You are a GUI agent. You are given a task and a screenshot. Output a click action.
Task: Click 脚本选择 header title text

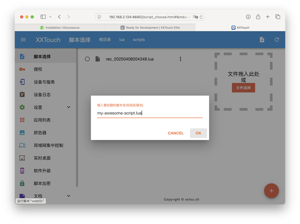pos(80,40)
